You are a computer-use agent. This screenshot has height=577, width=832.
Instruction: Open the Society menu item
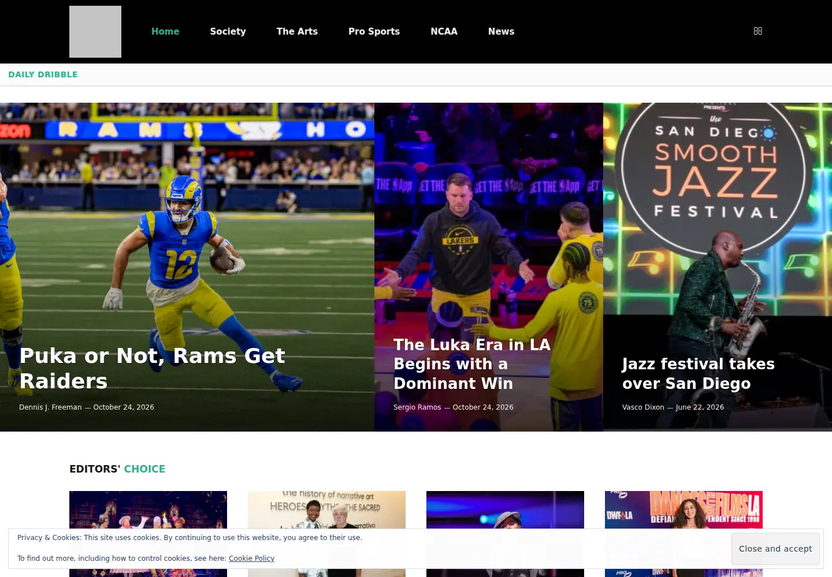tap(228, 32)
